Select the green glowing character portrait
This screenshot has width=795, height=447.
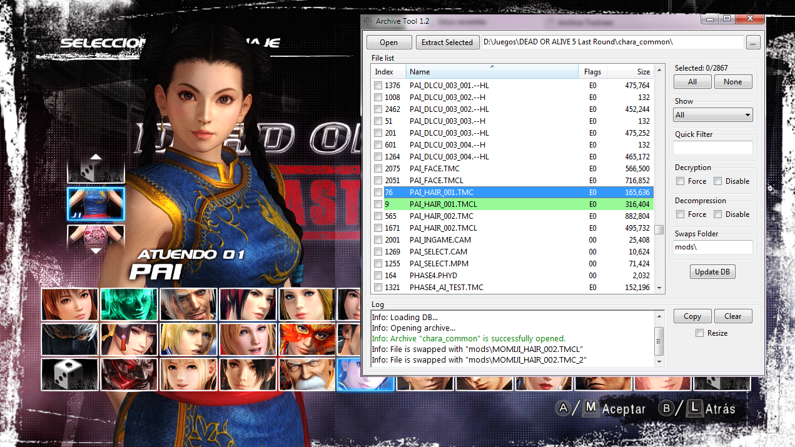tap(129, 304)
